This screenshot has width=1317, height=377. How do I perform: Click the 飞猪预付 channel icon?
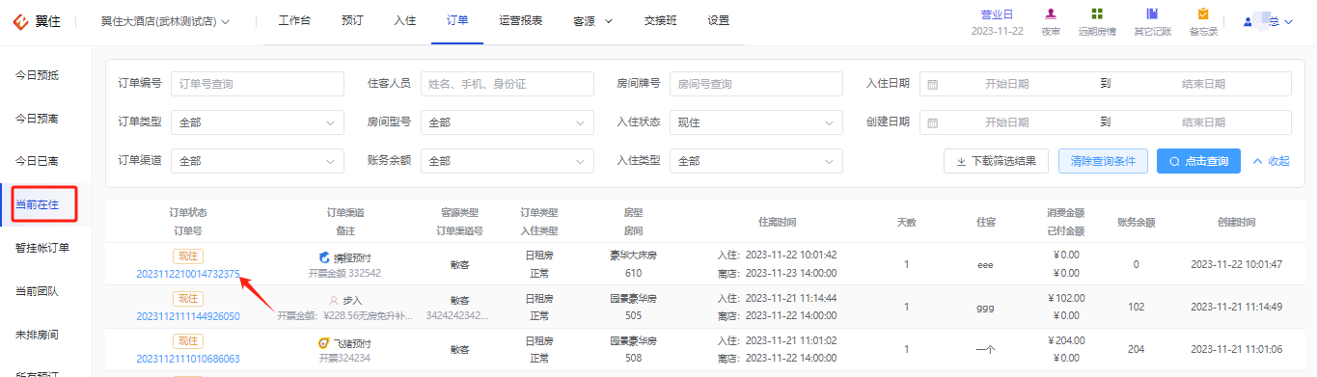[324, 342]
